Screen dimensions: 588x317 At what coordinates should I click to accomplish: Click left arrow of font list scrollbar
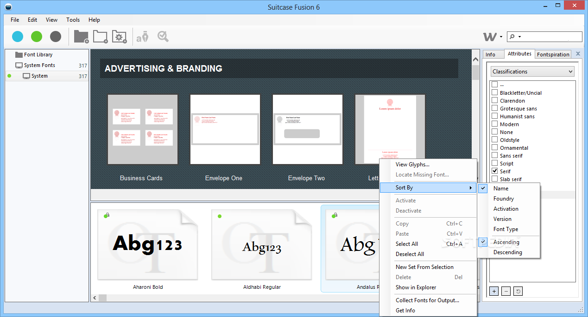point(95,298)
